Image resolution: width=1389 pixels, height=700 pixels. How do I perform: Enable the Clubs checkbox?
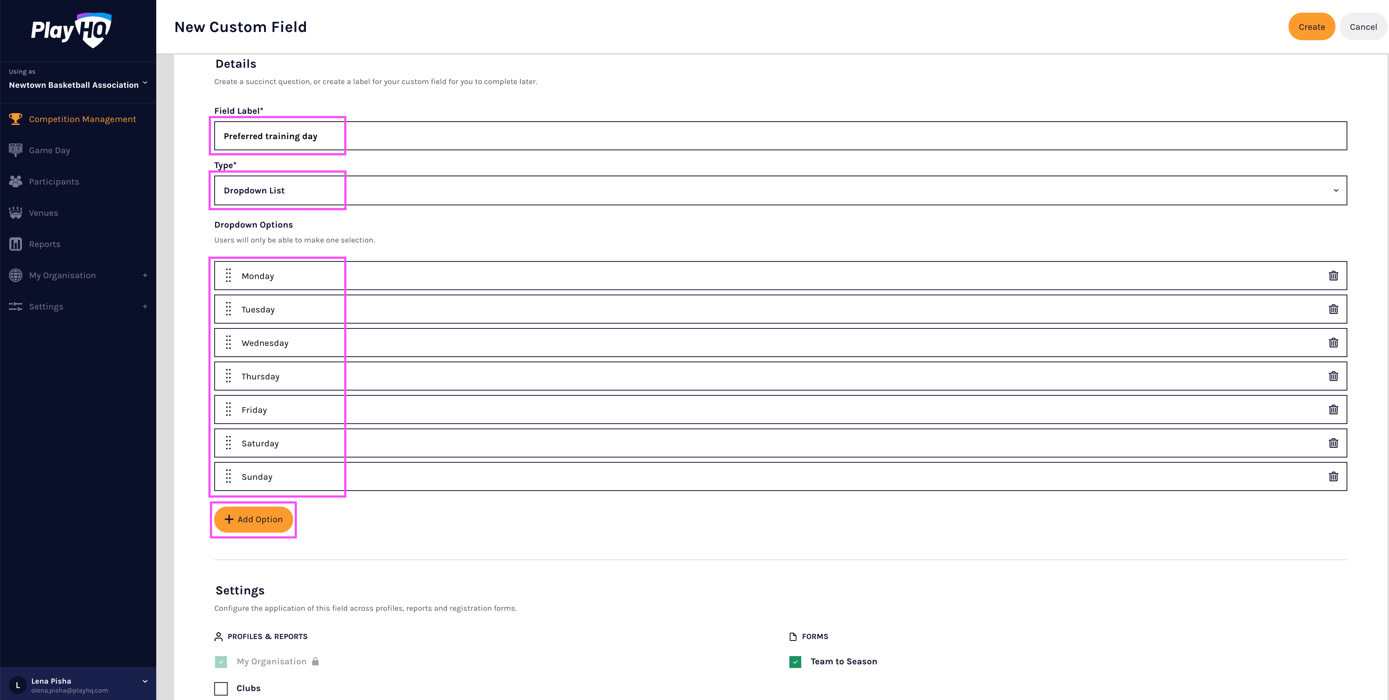point(221,688)
